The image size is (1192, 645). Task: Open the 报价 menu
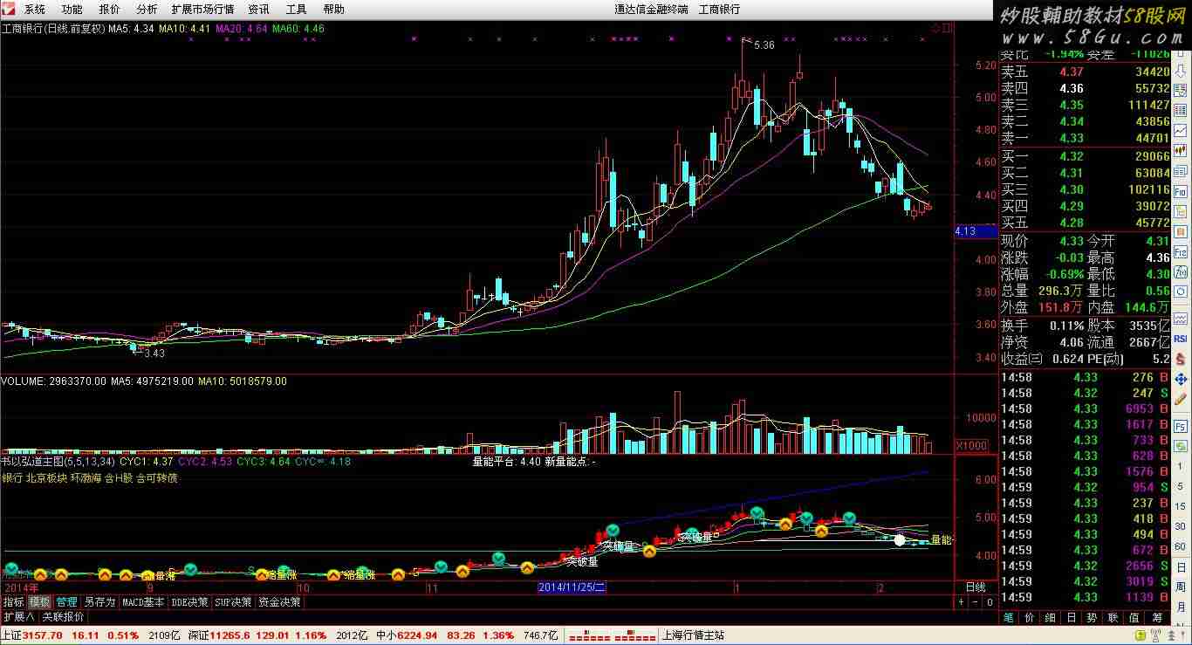coord(110,9)
